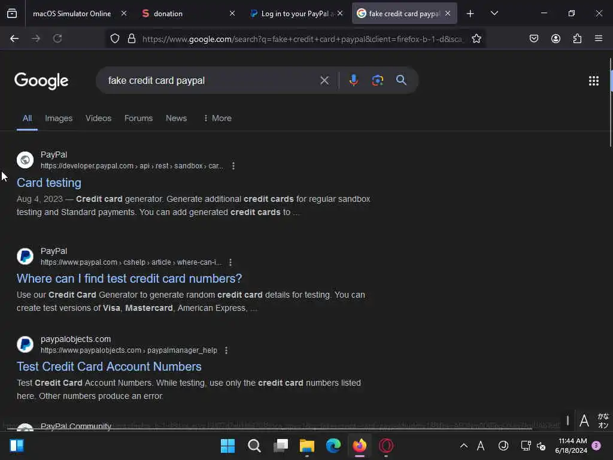Click PayPal favicon of second result

tap(25, 256)
